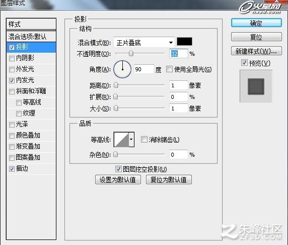This screenshot has width=288, height=245.
Task: Enable the 内阴影 style checkbox
Action: (x=12, y=58)
